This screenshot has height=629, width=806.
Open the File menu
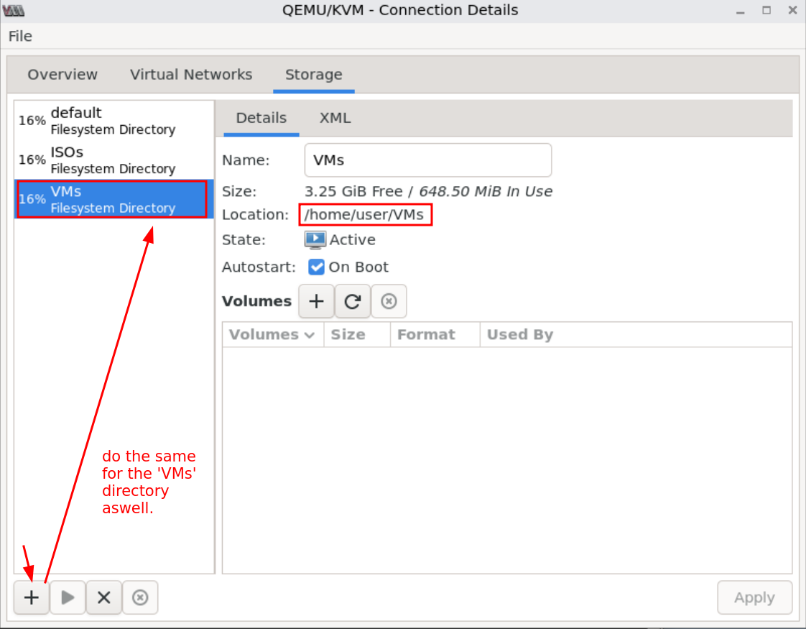(x=21, y=36)
